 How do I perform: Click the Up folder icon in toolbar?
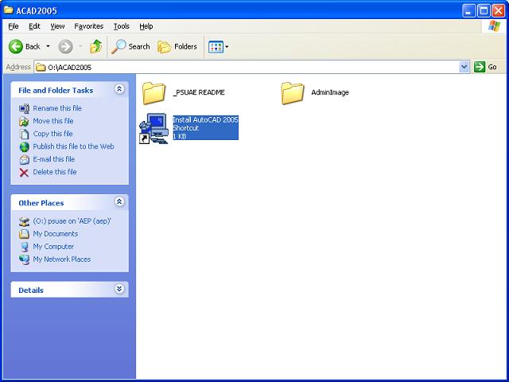point(95,47)
